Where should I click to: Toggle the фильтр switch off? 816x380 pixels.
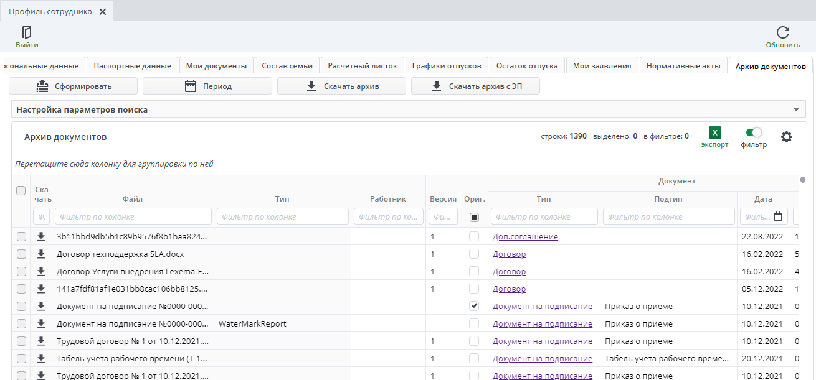pos(754,132)
